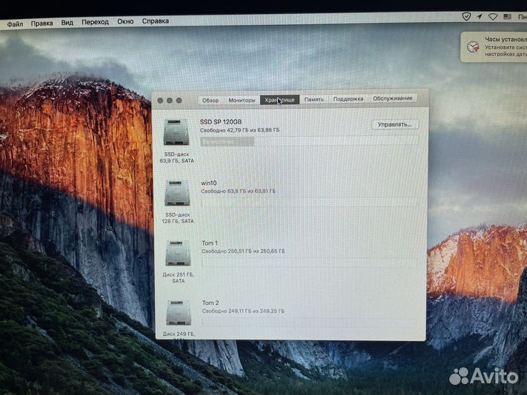Open the Правка menu
The width and height of the screenshot is (527, 395).
[42, 23]
